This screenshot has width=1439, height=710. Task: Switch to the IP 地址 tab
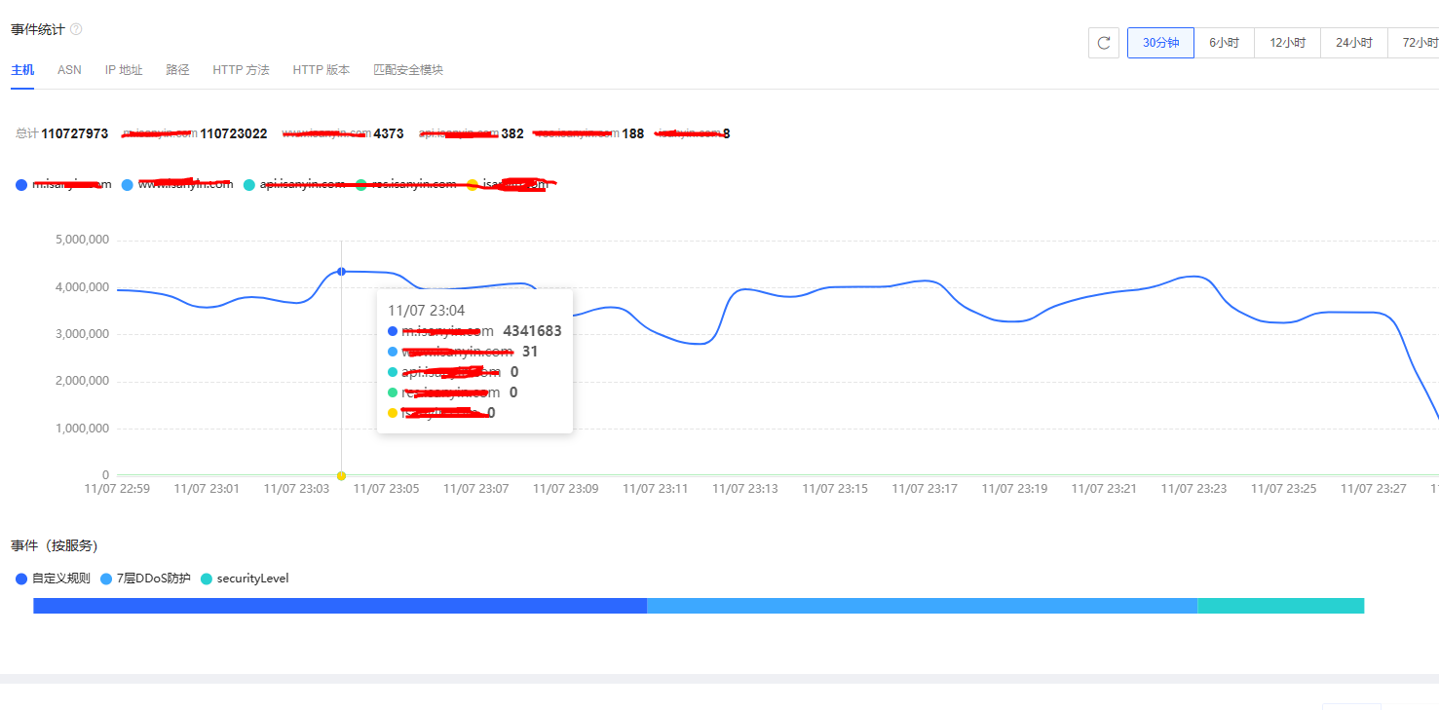(x=124, y=70)
